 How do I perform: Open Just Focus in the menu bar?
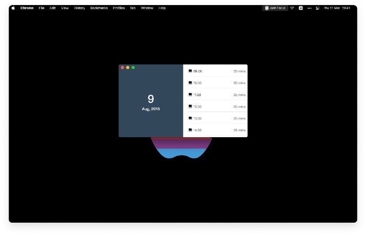[x=275, y=8]
